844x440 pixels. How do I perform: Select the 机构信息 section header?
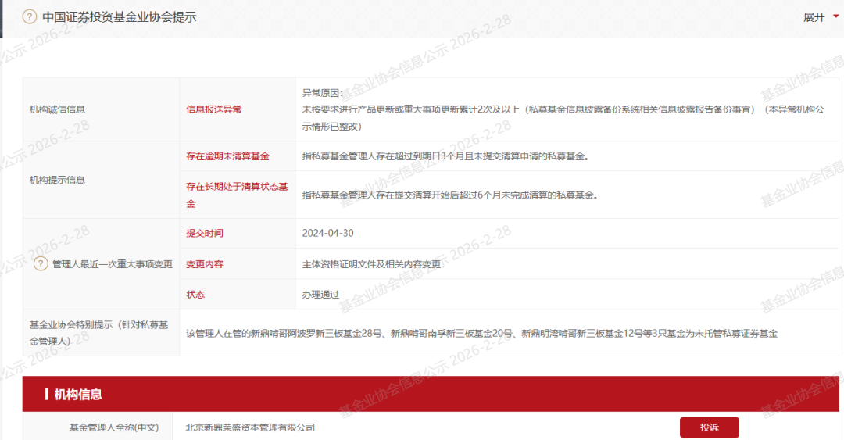tap(78, 394)
